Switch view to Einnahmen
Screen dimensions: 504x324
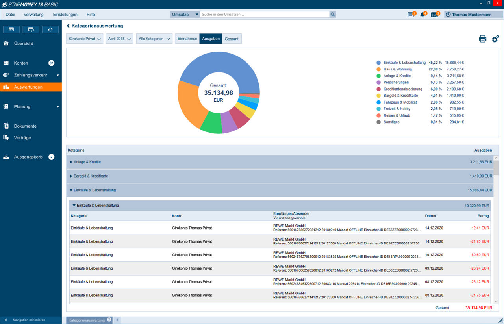coord(187,39)
